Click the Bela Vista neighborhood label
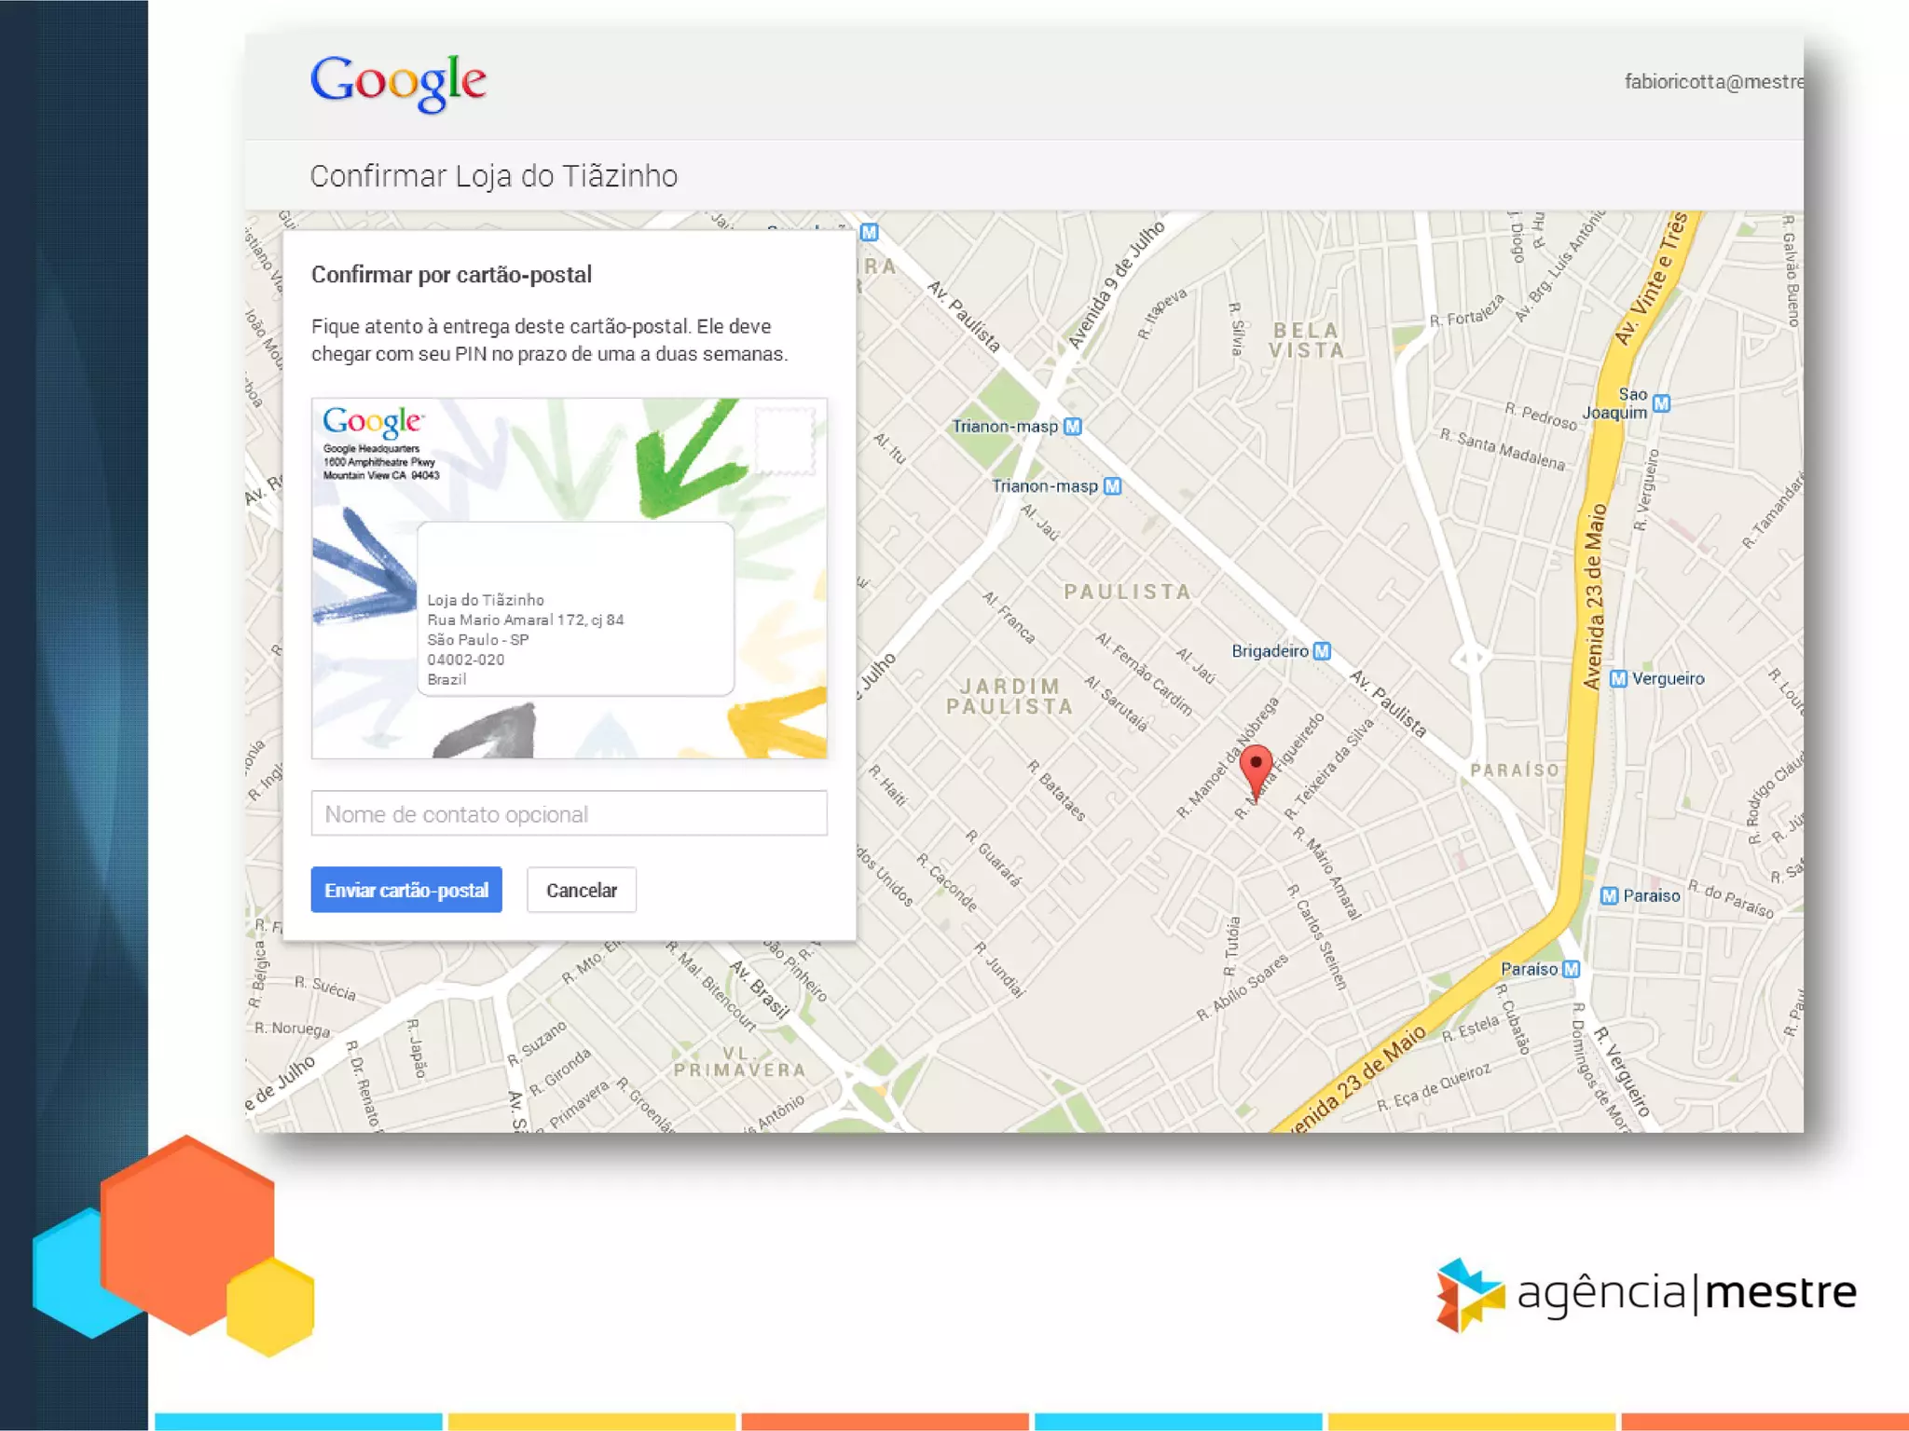The image size is (1909, 1431). tap(1306, 340)
